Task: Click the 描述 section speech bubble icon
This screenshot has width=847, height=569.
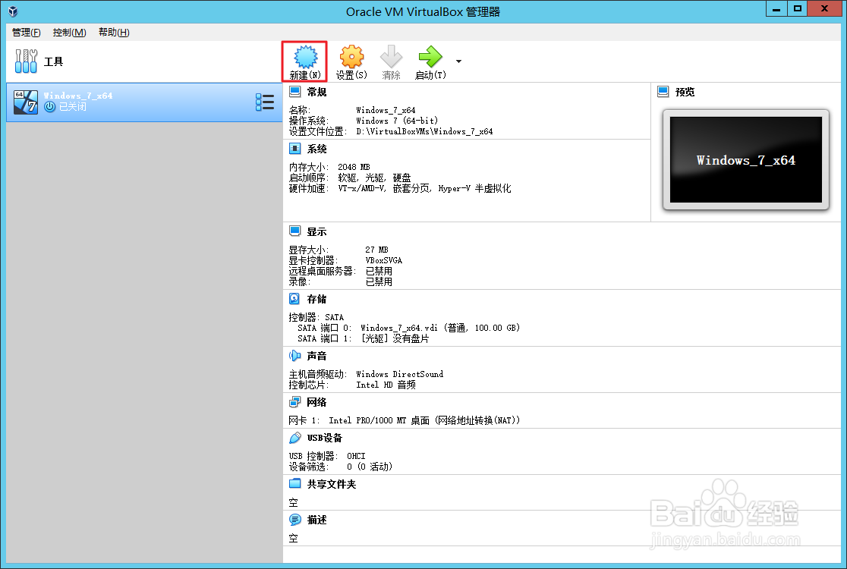Action: pos(295,520)
